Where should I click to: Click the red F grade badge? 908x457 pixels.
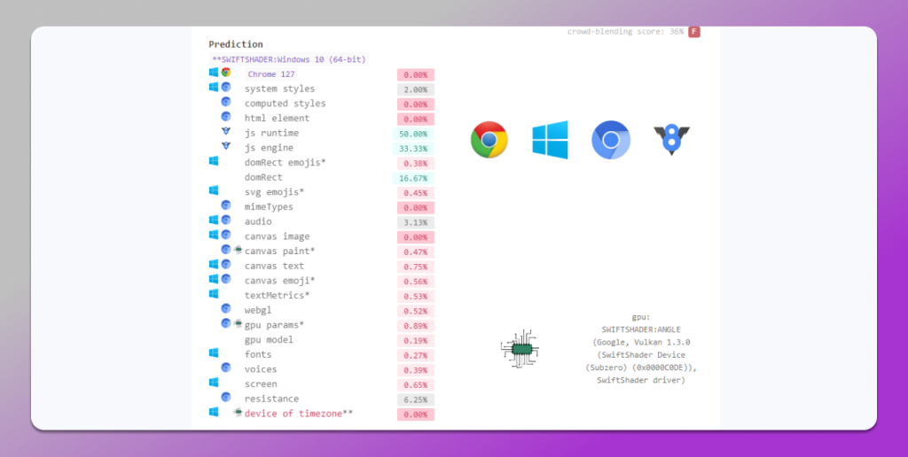[x=694, y=32]
